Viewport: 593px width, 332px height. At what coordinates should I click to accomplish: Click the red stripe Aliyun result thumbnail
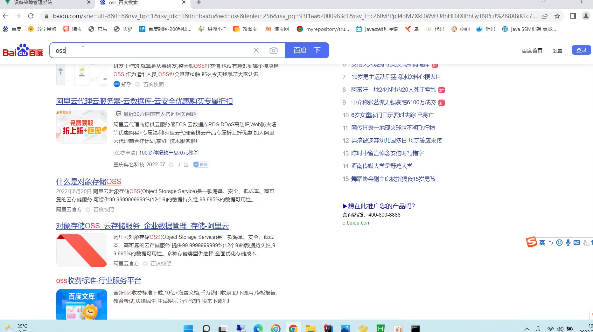[x=82, y=250]
